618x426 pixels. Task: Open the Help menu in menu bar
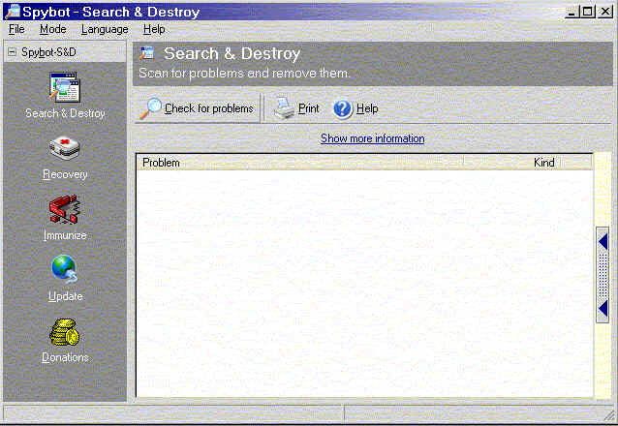154,29
